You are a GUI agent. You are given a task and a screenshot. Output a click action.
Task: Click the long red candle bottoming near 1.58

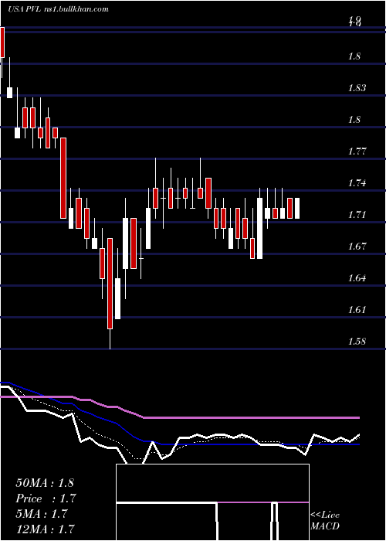point(110,284)
